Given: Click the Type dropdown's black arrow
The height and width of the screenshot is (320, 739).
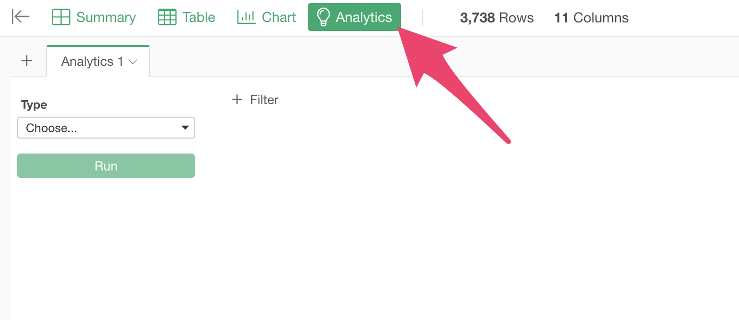Looking at the screenshot, I should tap(185, 128).
